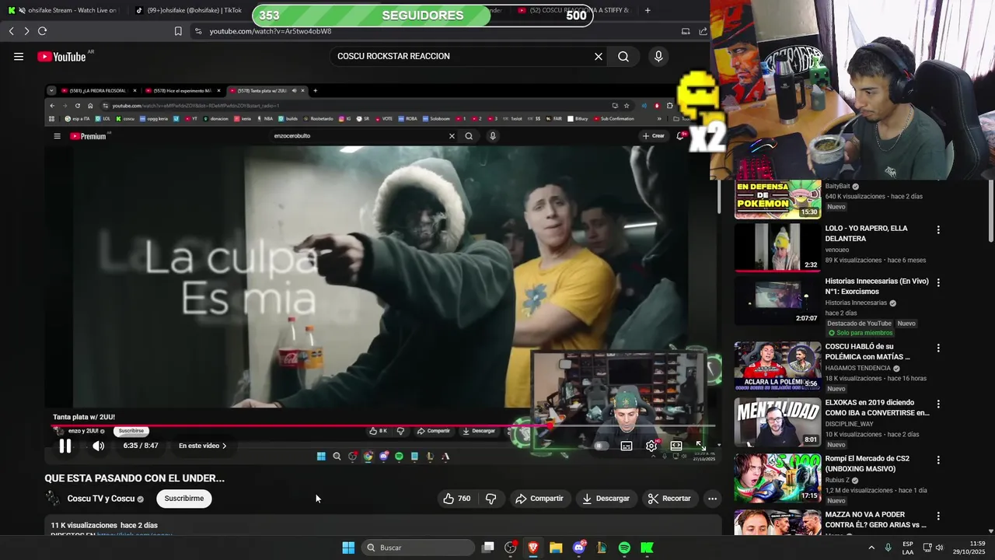
Task: Open the Historias Innecesarias Exorcismos thumbnail
Action: tap(777, 299)
